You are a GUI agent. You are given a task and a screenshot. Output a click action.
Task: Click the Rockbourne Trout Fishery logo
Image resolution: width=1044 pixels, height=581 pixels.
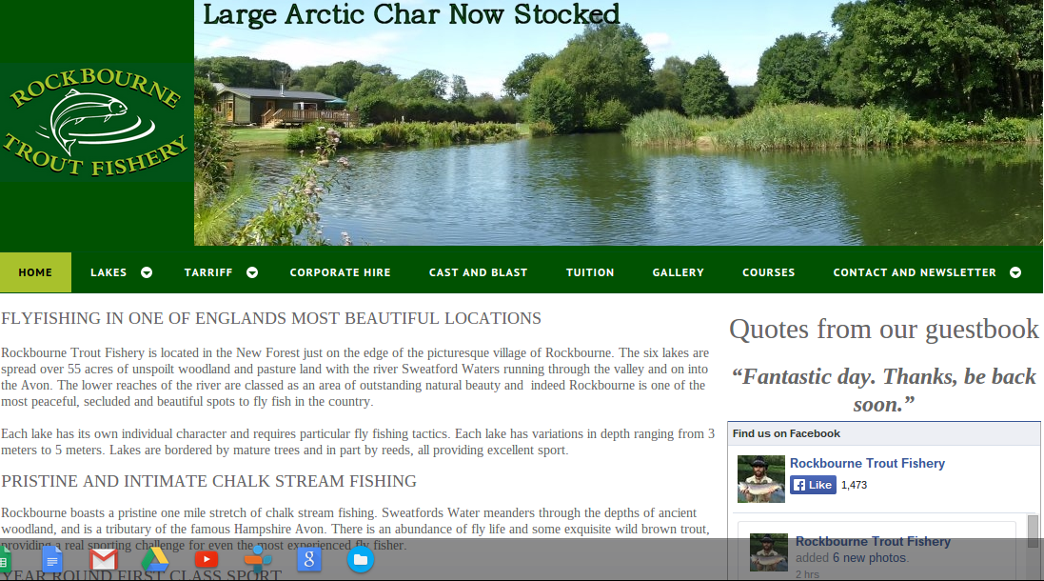click(x=96, y=122)
